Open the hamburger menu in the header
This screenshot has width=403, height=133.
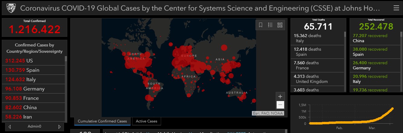click(396, 8)
